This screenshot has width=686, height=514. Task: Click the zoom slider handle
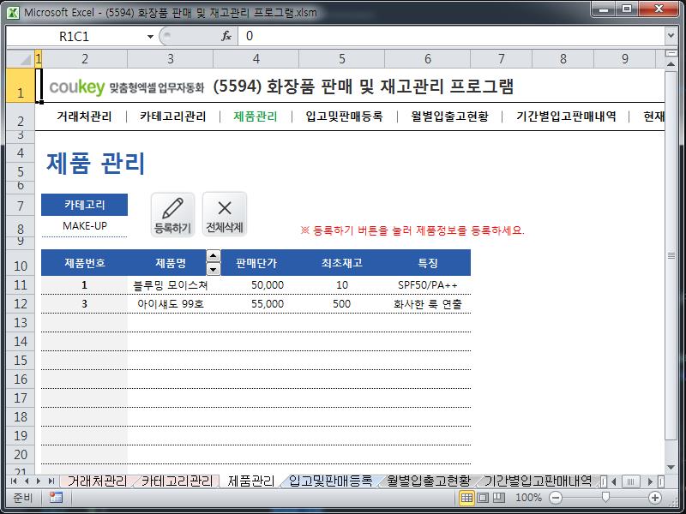[x=605, y=498]
